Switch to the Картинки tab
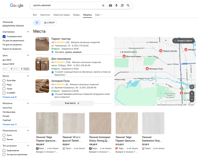This screenshot has height=157, width=198. (x=45, y=15)
